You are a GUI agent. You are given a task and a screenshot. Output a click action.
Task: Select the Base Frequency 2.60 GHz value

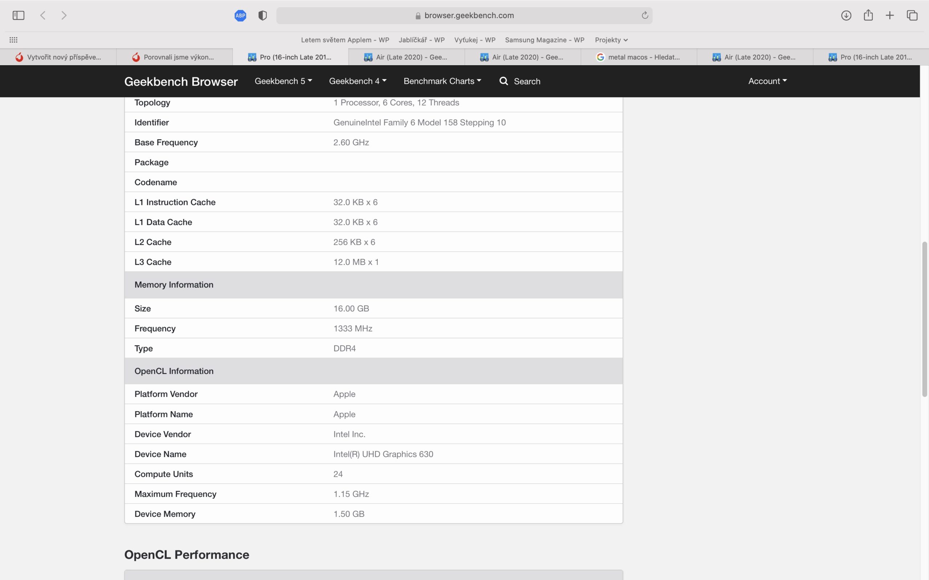(351, 142)
